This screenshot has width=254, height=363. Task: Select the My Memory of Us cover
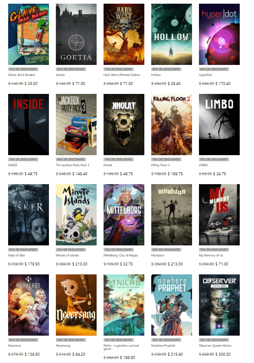click(219, 215)
